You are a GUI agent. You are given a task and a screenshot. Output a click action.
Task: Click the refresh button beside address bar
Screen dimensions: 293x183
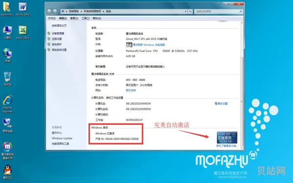click(x=190, y=11)
